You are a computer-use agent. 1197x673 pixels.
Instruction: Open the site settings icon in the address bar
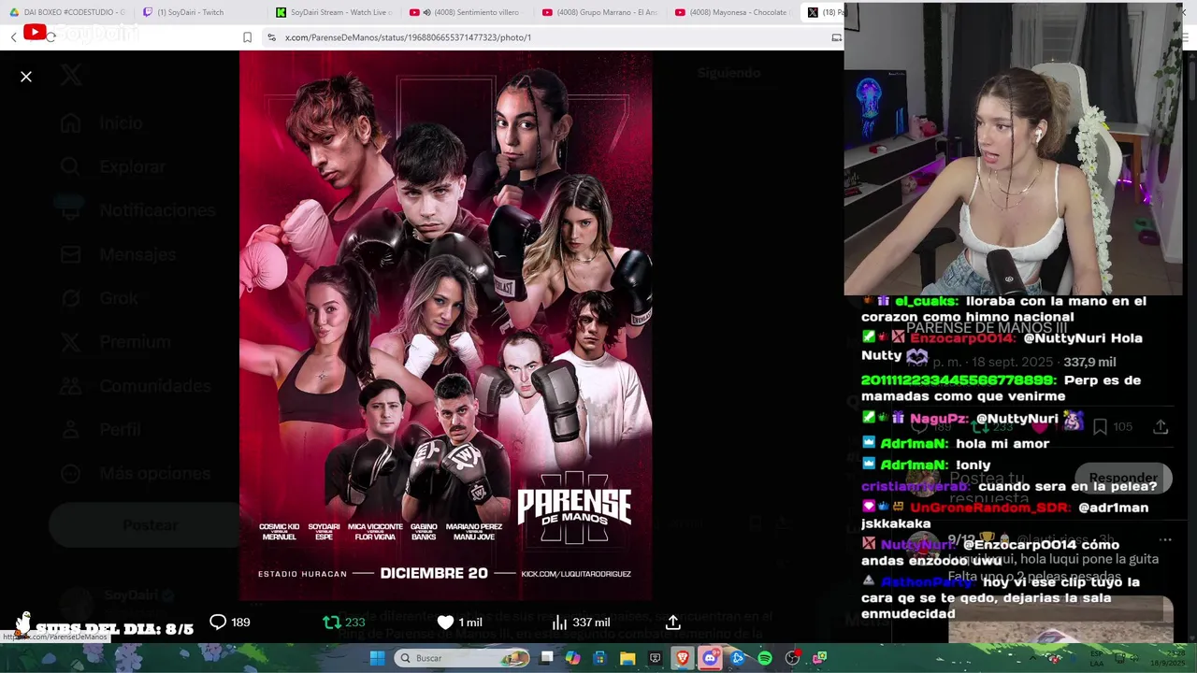coord(271,37)
